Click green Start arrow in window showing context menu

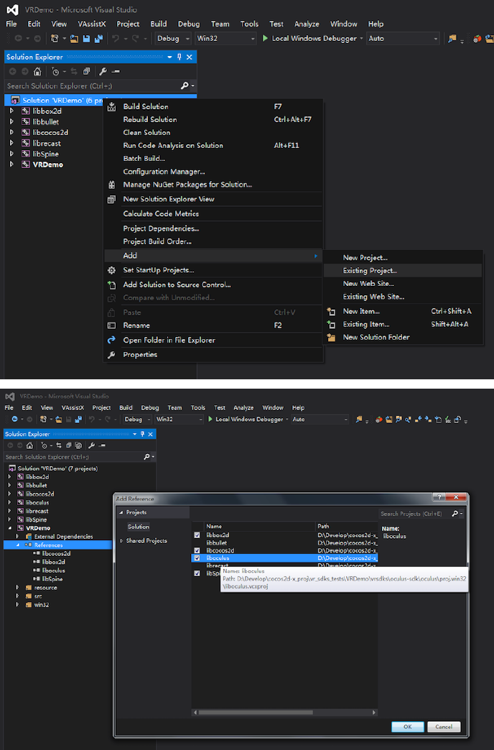[x=265, y=38]
